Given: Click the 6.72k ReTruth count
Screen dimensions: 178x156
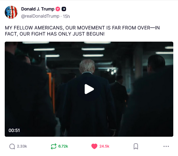Looking at the screenshot, I should pyautogui.click(x=63, y=146).
